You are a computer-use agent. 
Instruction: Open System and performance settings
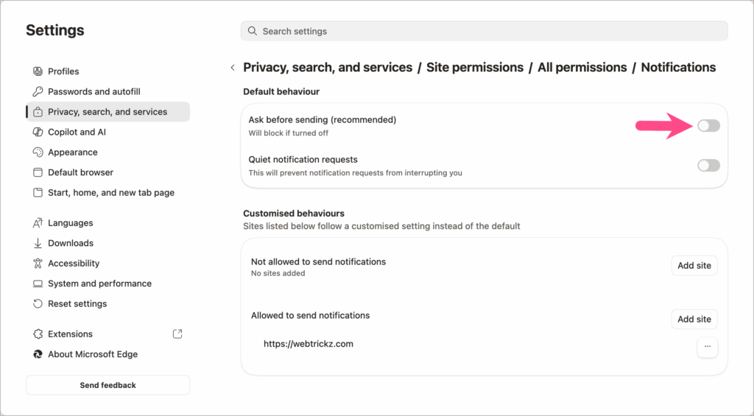108,283
